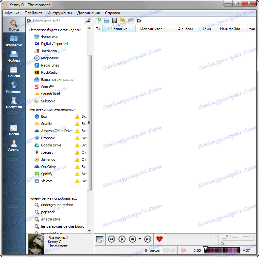The height and width of the screenshot is (257, 259).
Task: Click the disabled Google Drive source
Action: pos(48,145)
